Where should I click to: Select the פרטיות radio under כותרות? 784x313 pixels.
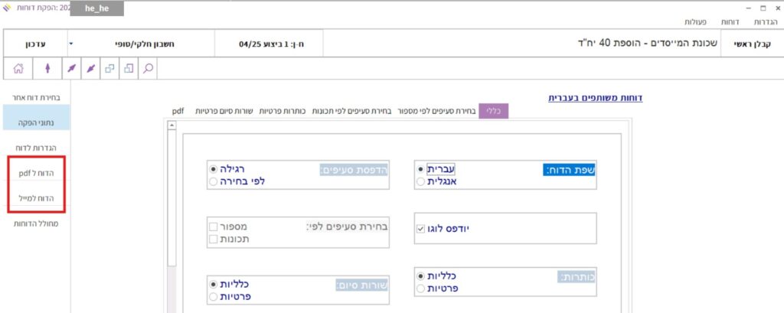click(420, 289)
